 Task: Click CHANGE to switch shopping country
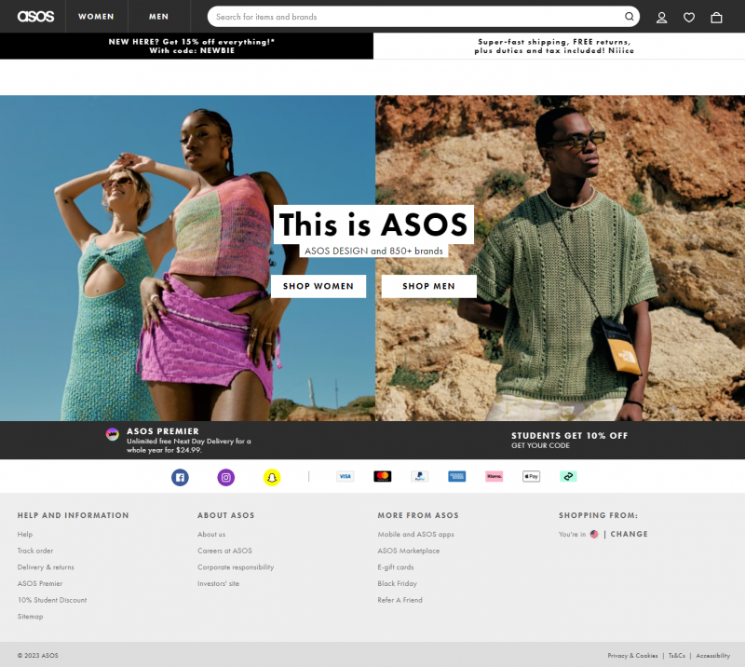point(629,533)
